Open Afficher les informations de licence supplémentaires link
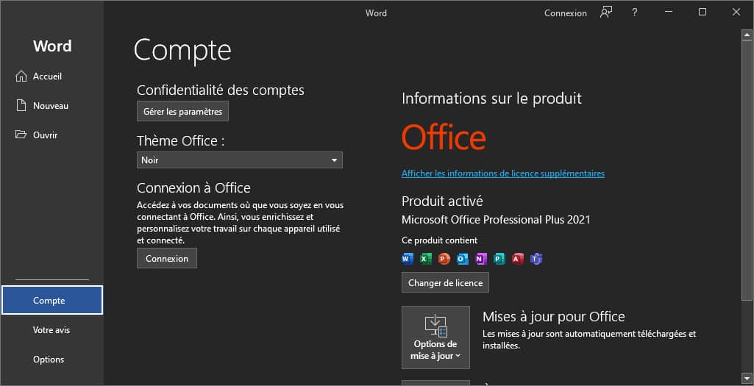 tap(503, 174)
